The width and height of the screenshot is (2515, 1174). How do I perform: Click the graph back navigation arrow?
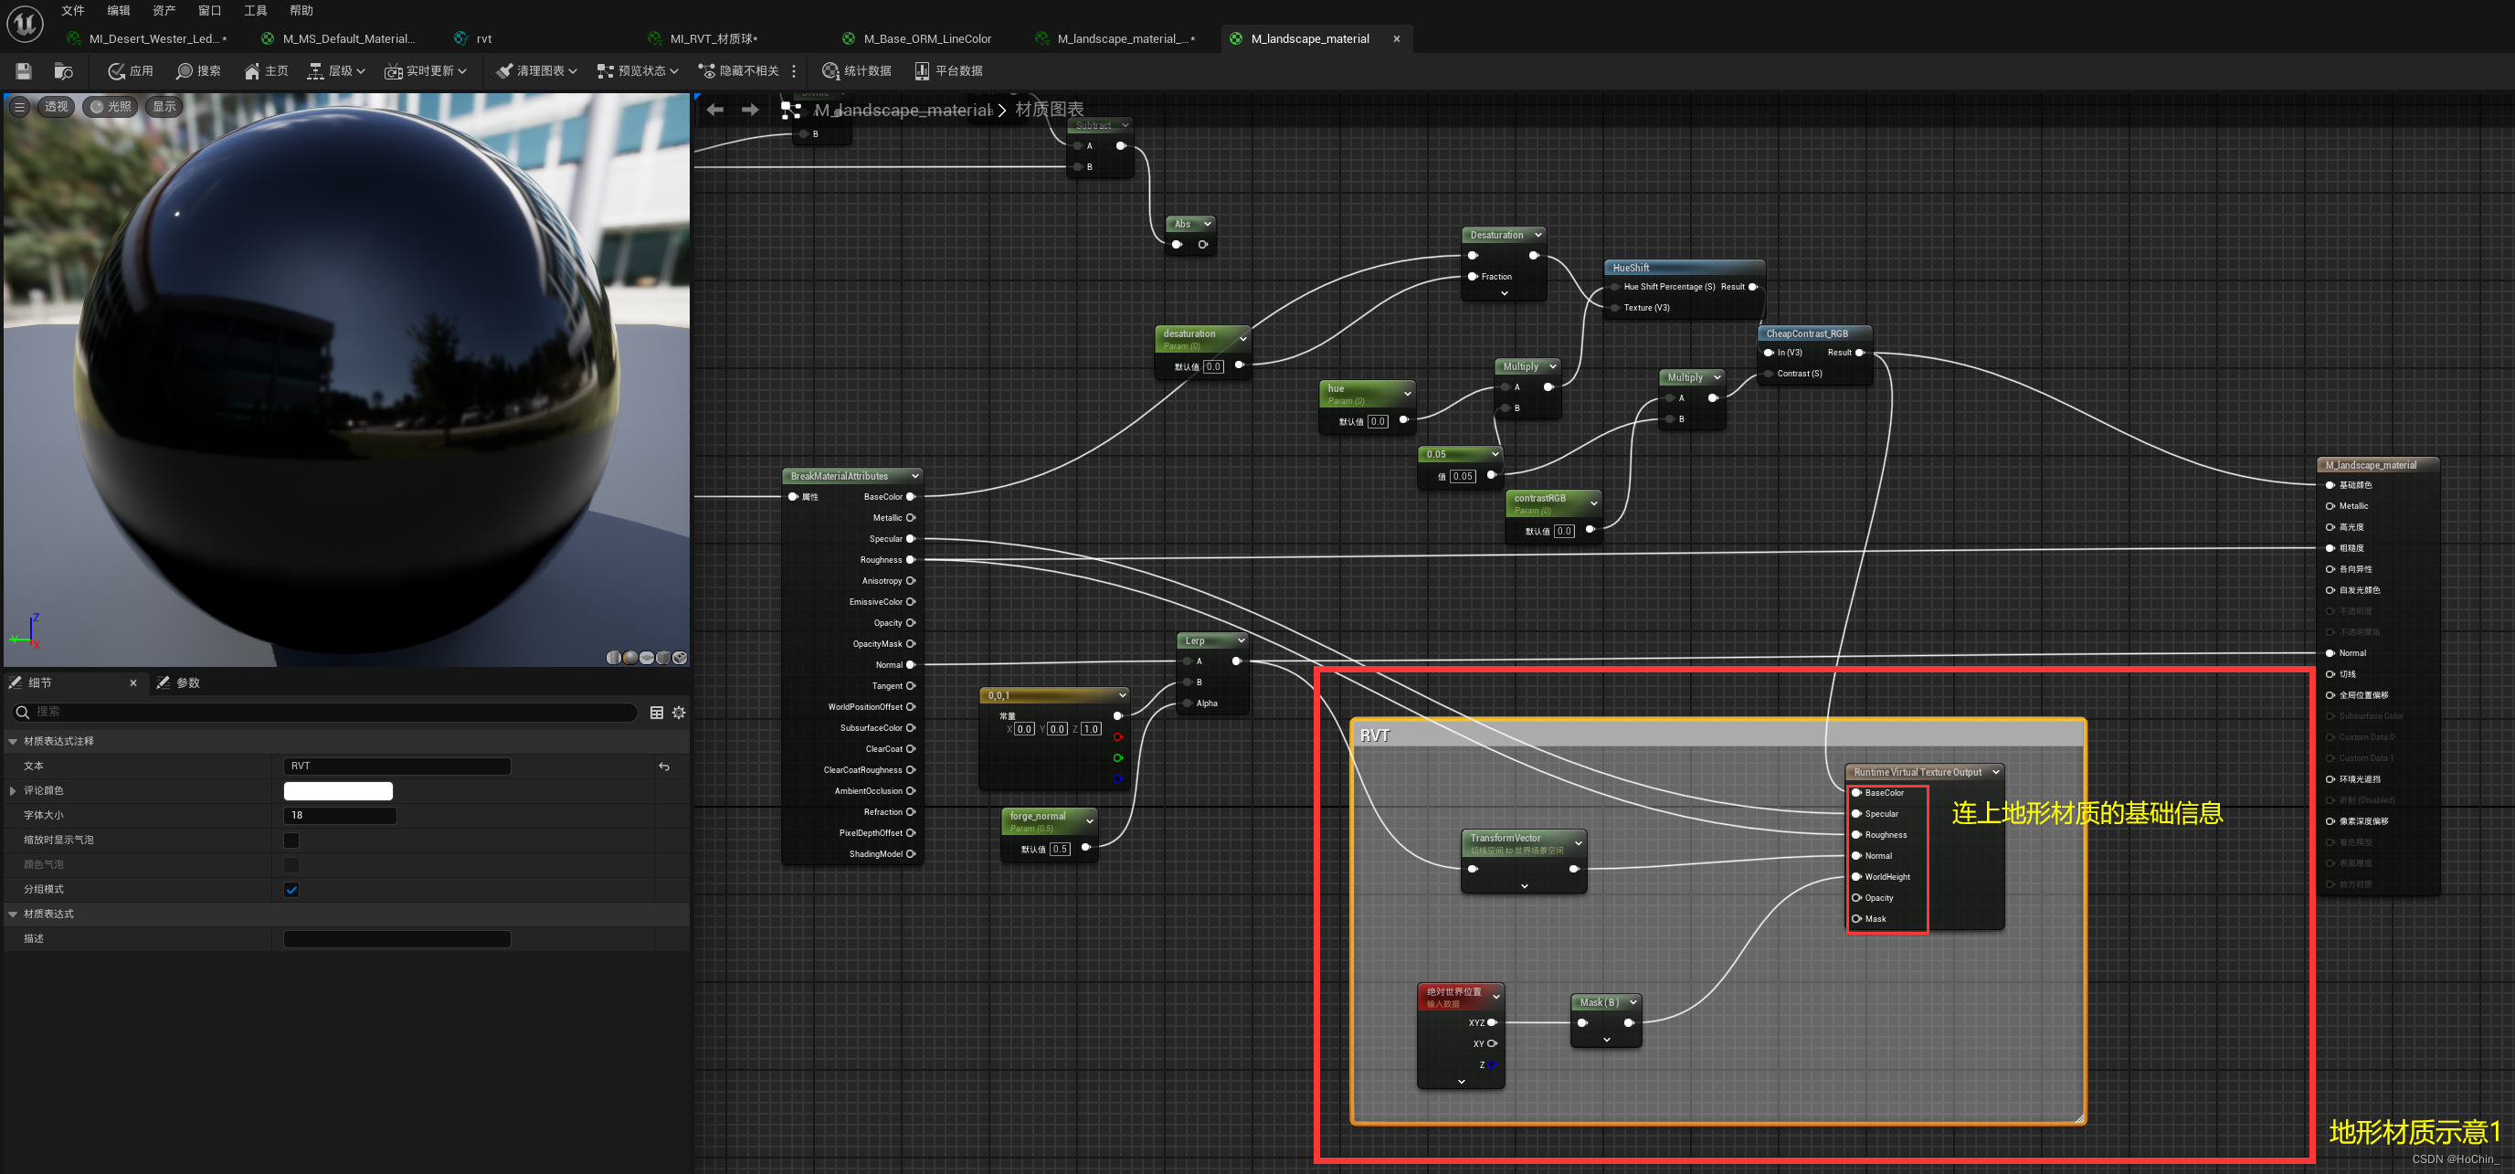(x=714, y=110)
